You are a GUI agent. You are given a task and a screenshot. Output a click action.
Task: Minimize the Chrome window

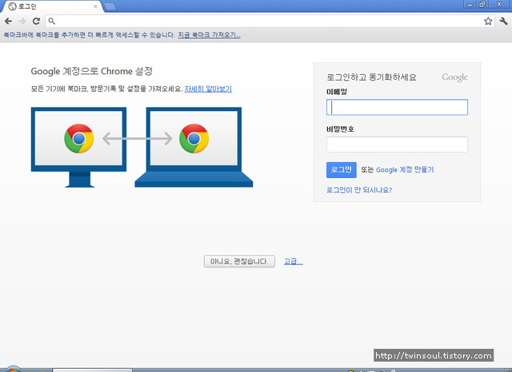470,5
